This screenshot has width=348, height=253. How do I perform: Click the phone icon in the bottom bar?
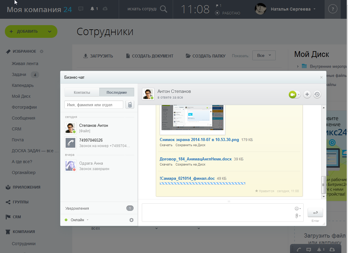pyautogui.click(x=299, y=250)
